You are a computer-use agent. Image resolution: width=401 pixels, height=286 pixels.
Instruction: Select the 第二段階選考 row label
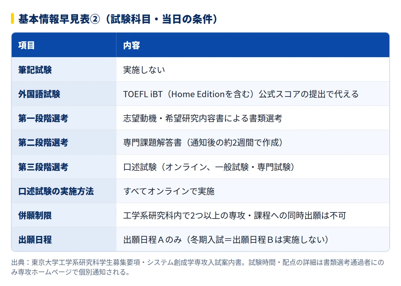tap(64, 142)
